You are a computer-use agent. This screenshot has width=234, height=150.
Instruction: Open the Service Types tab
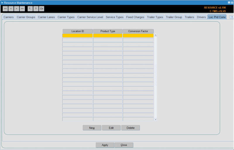[115, 17]
